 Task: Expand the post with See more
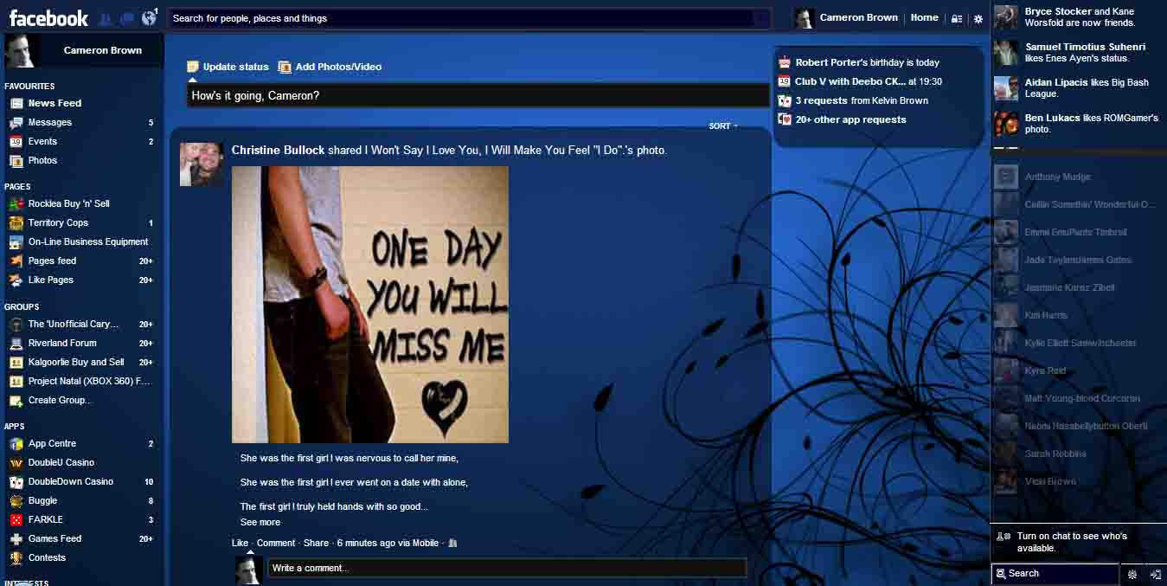coord(260,522)
